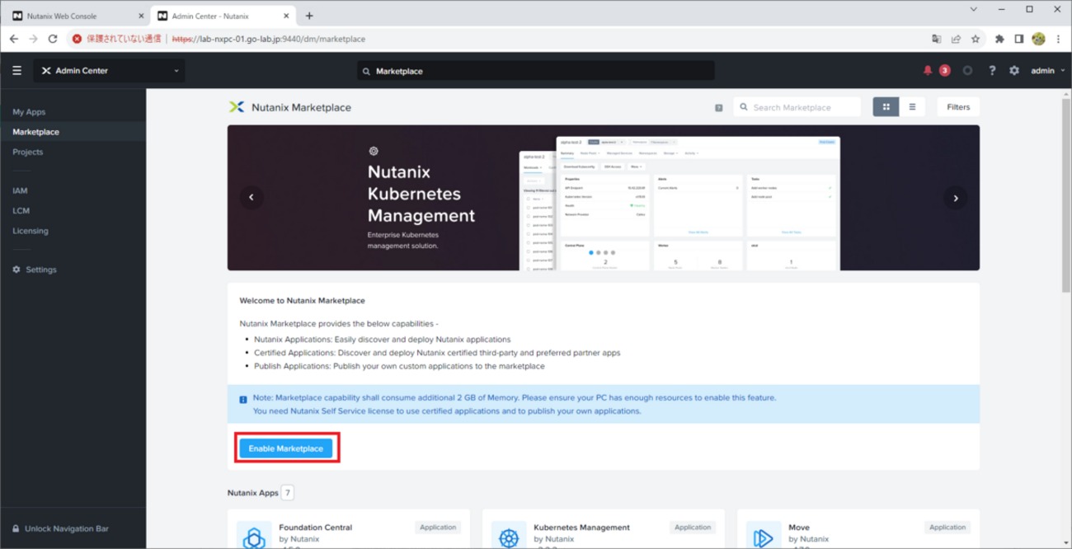
Task: Open LCM in the sidebar
Action: [x=21, y=211]
